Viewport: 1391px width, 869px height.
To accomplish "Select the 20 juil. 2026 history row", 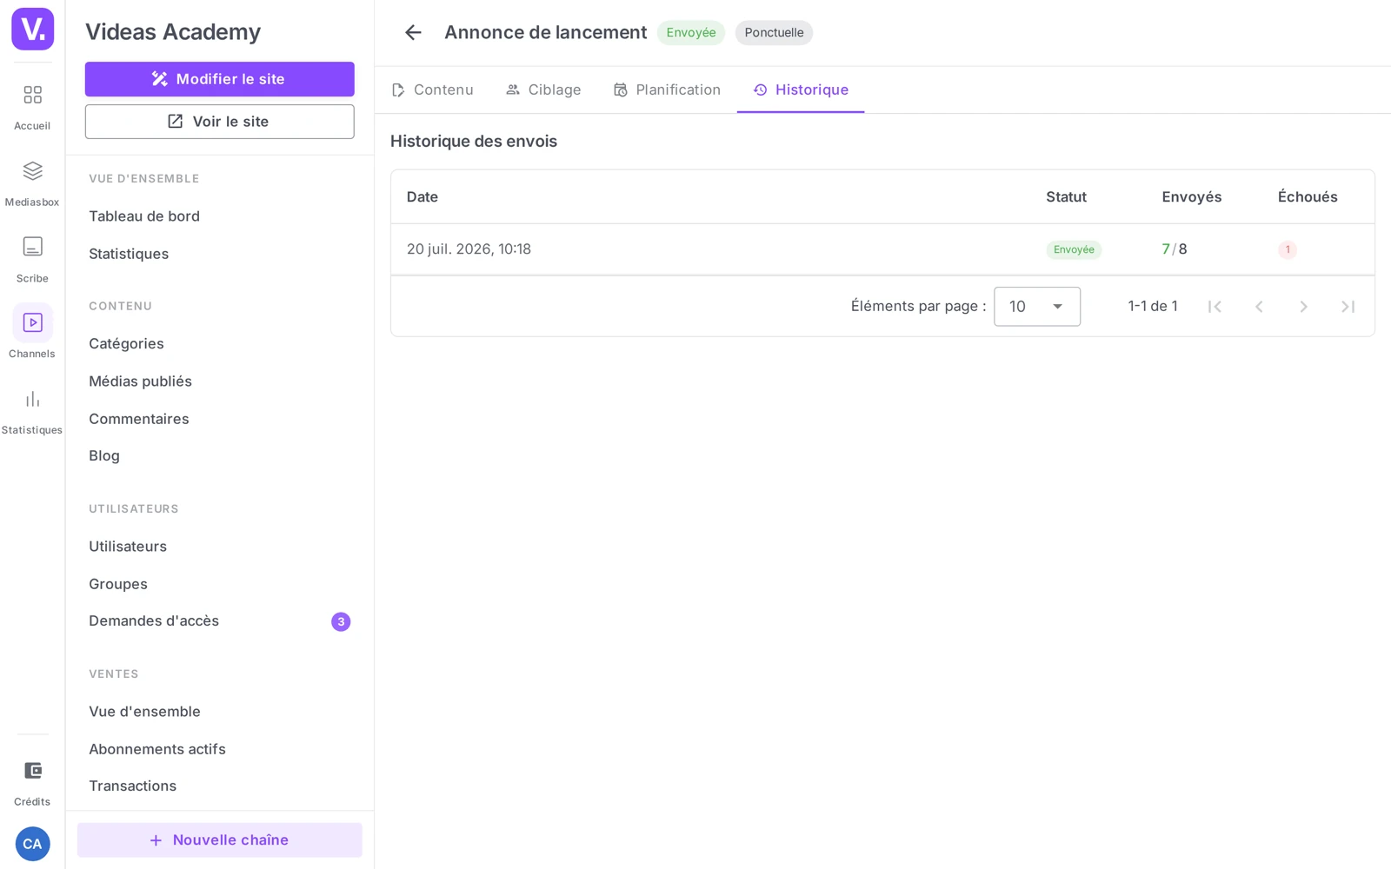I will [882, 249].
